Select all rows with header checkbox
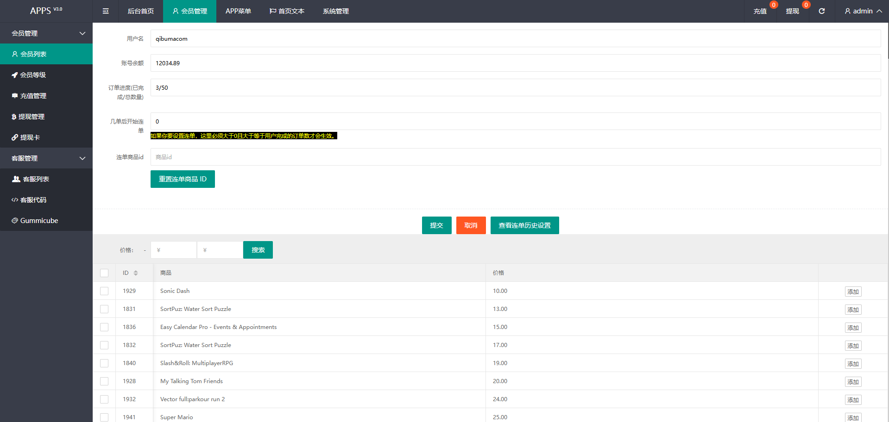Viewport: 889px width, 422px height. [104, 273]
